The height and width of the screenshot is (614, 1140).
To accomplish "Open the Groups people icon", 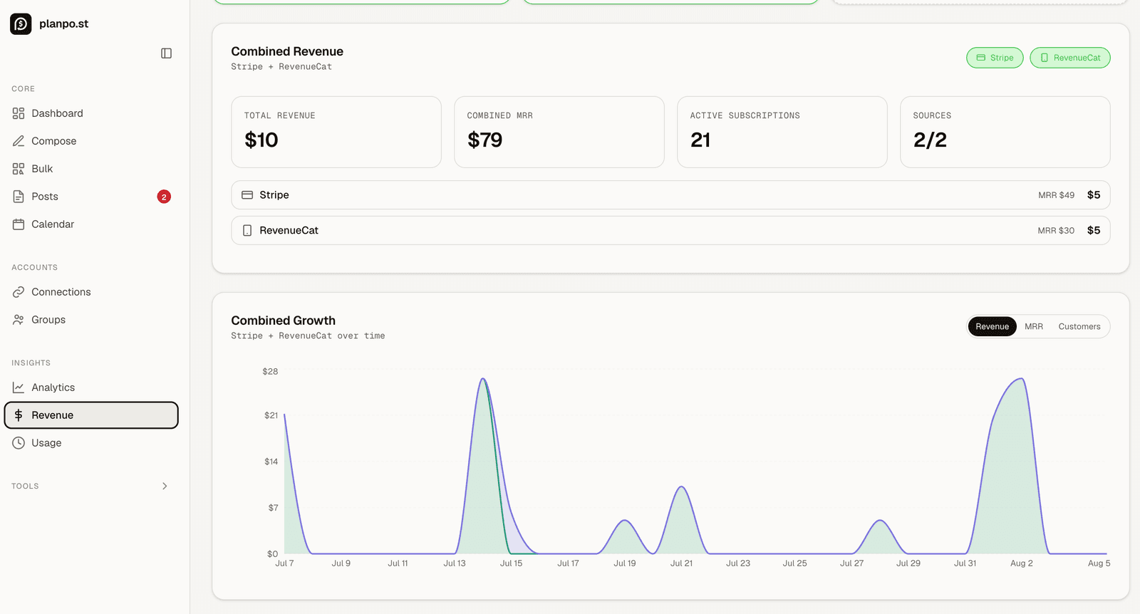I will [x=19, y=320].
